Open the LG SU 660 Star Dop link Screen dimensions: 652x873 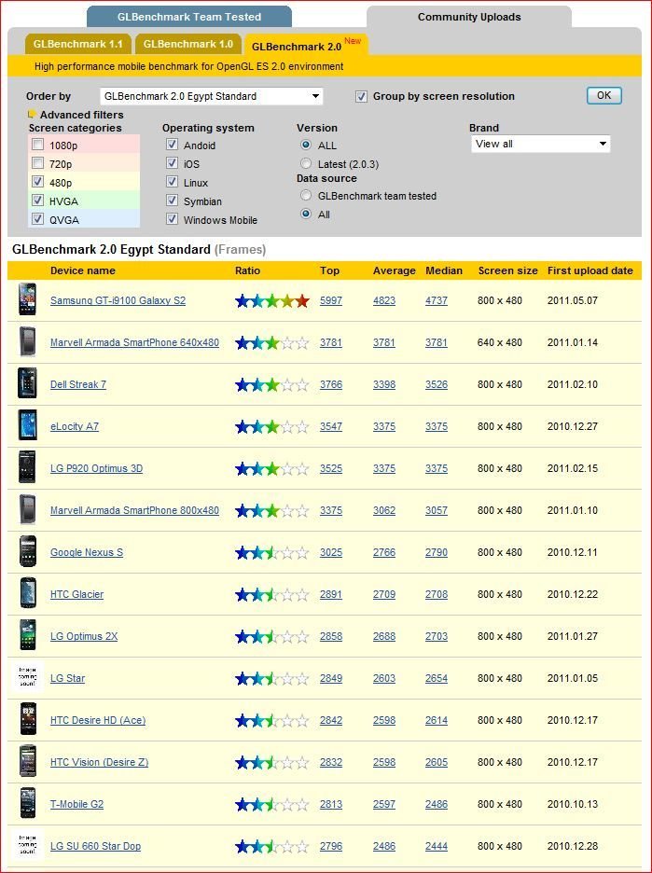pyautogui.click(x=96, y=846)
